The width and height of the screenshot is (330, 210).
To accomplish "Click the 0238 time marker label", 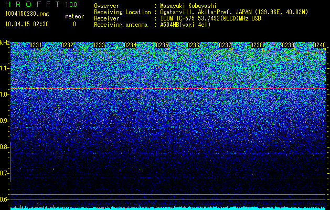I will tap(257, 45).
